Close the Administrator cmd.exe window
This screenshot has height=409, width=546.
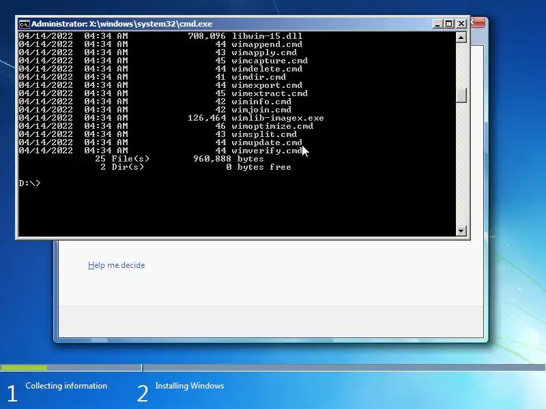tap(461, 24)
